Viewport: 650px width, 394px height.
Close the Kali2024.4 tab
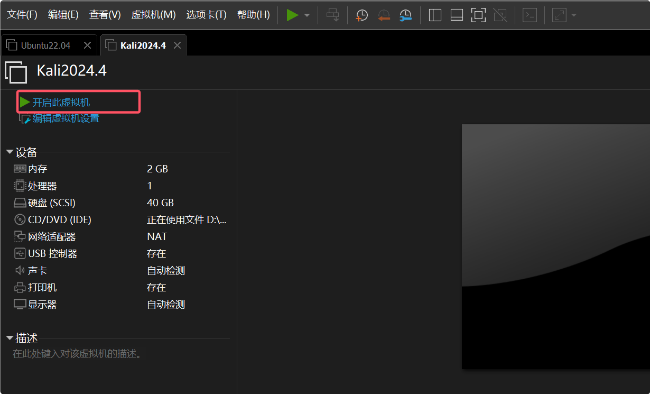click(178, 45)
